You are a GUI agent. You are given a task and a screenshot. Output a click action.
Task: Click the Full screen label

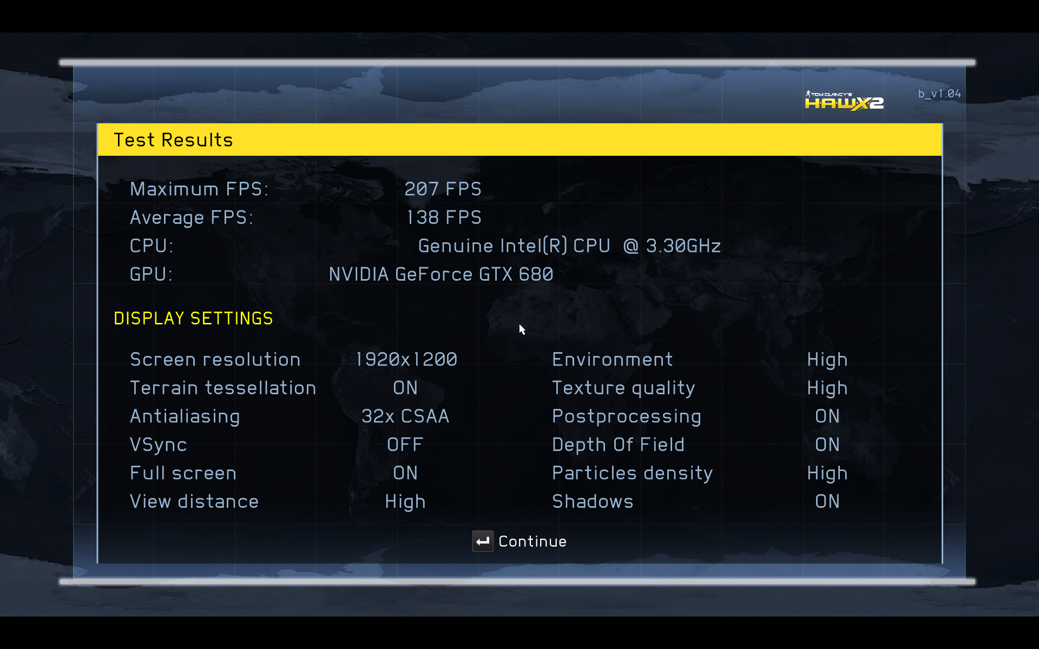[x=183, y=473]
